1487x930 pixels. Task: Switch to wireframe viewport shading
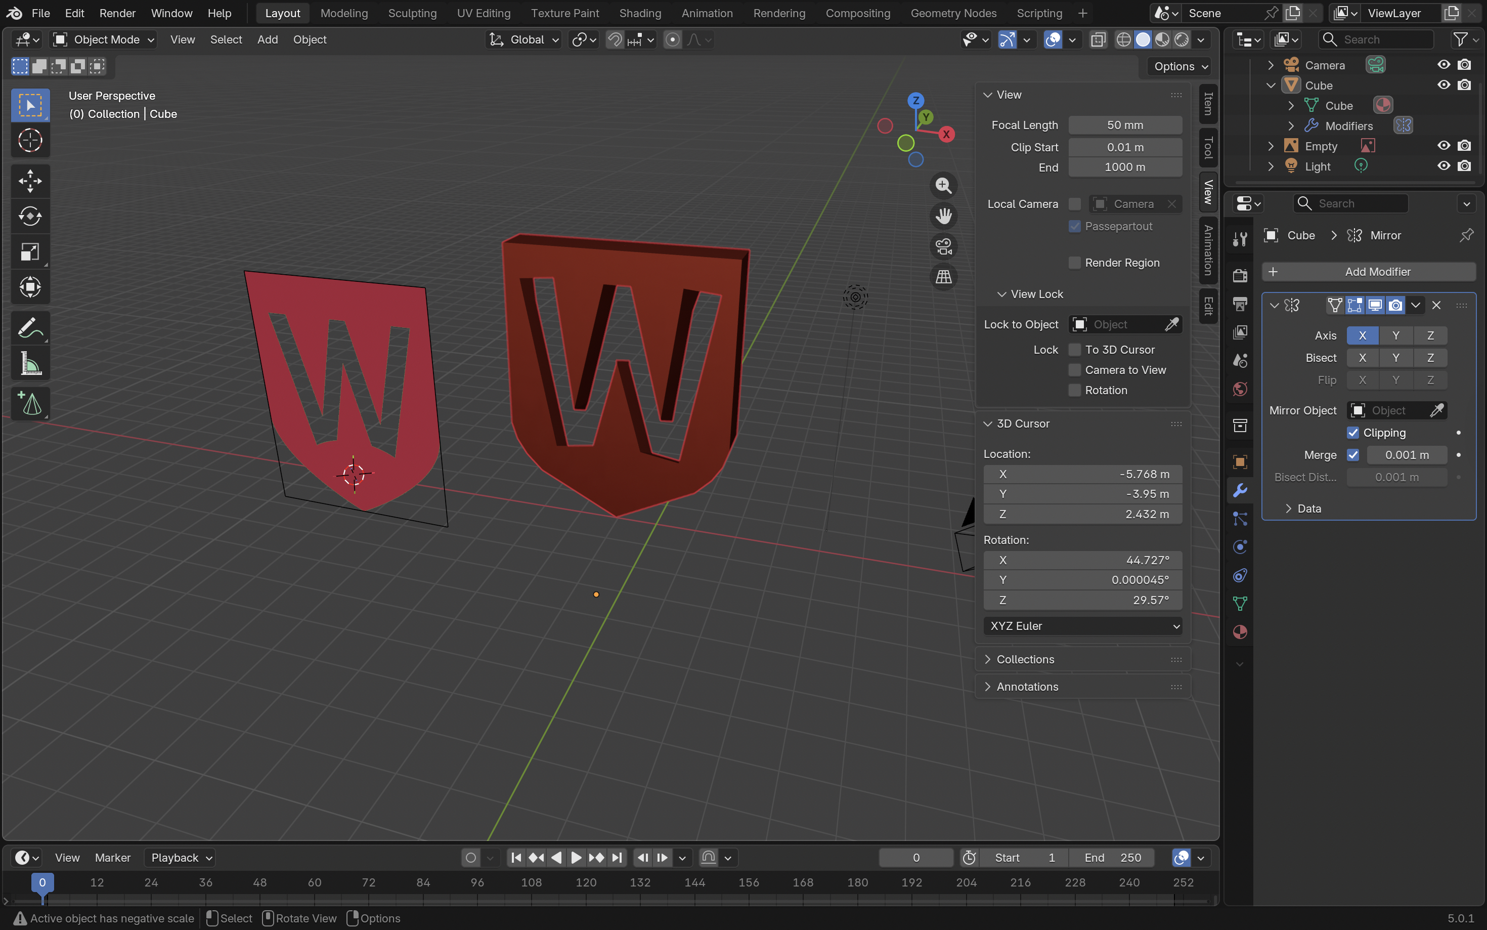click(1123, 40)
